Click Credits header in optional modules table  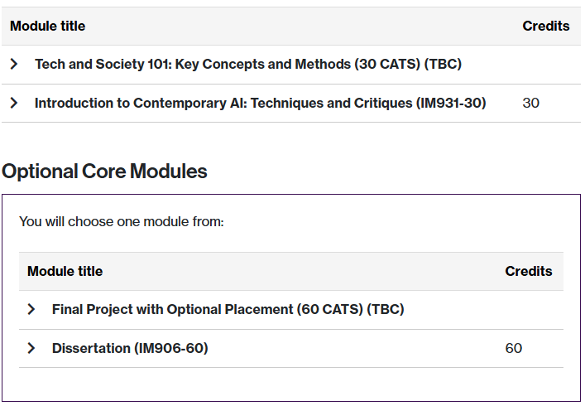click(x=528, y=272)
